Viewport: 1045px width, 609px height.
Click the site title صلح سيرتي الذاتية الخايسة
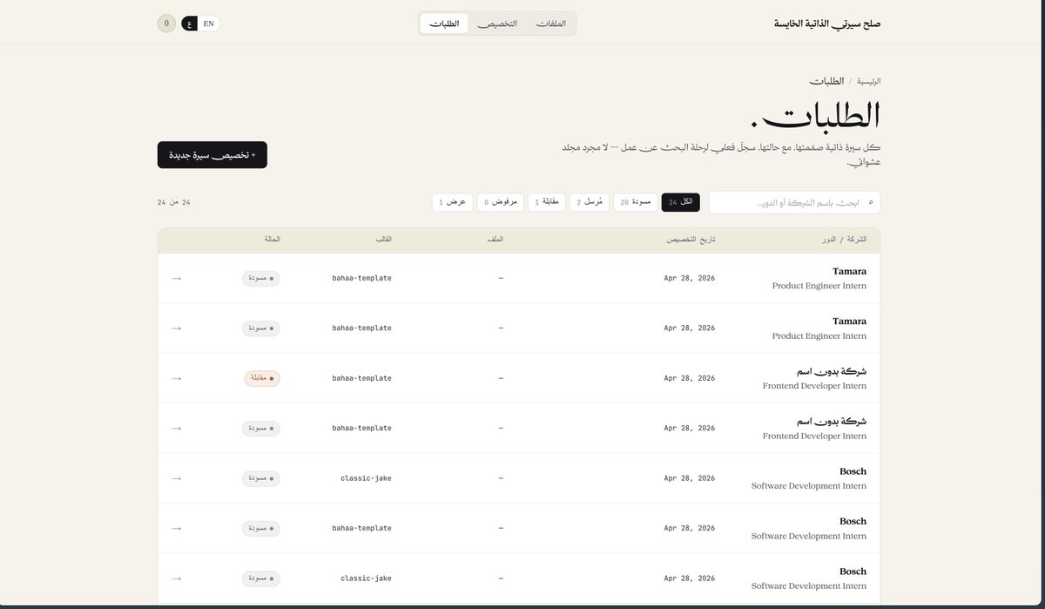click(x=827, y=24)
